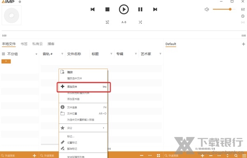Start playback with the round play button
This screenshot has height=158, width=247.
pyautogui.click(x=124, y=9)
